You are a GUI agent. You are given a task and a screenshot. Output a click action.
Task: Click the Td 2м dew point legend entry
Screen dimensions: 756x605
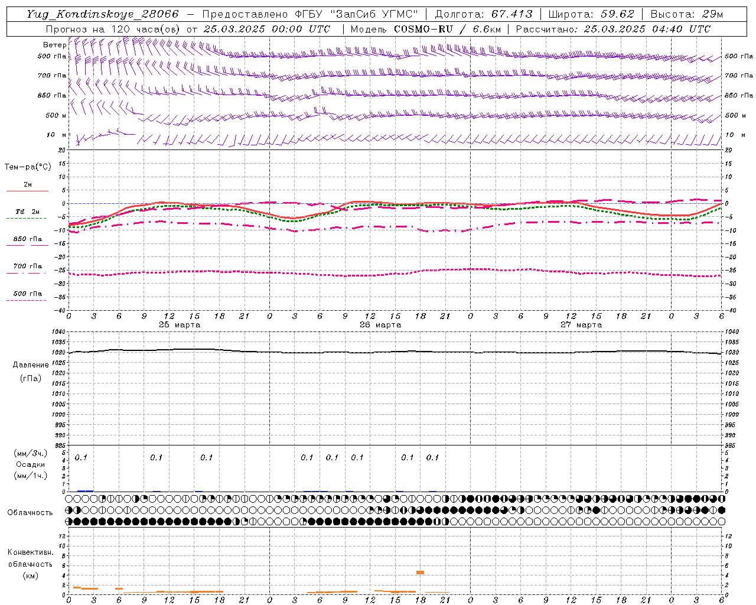click(x=28, y=212)
